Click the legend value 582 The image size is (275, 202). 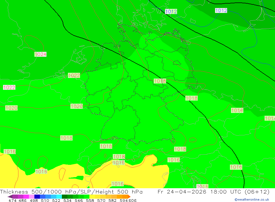point(112,200)
